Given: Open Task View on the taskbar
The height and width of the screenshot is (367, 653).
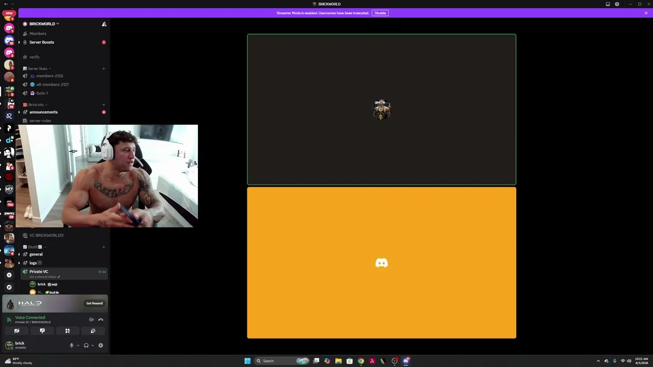Looking at the screenshot, I should click(x=316, y=361).
